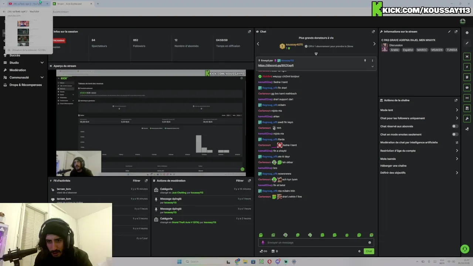
Task: Toggle Chat en mode emotes seulement
Action: [455, 134]
